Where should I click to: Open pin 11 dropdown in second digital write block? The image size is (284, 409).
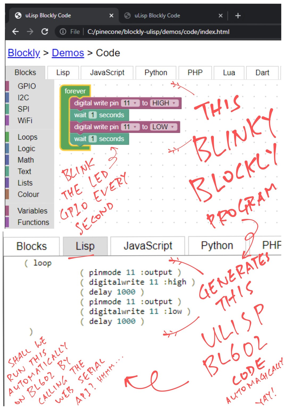tap(130, 127)
